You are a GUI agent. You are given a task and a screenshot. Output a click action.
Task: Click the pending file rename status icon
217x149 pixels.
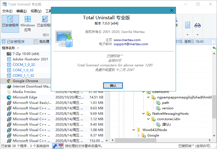[x=61, y=146]
